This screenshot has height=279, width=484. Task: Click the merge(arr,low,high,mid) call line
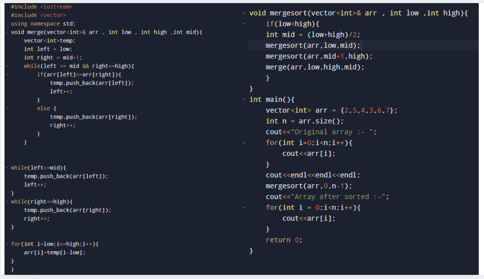(315, 67)
